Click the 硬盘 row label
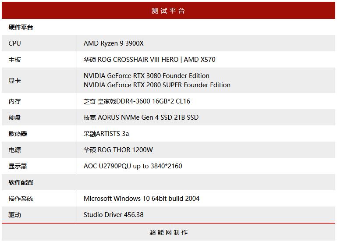Image resolution: width=337 pixels, height=242 pixels. point(14,117)
